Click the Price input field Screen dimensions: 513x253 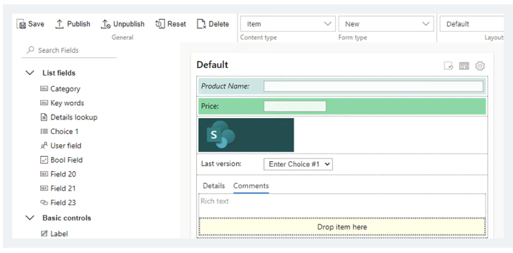point(295,106)
